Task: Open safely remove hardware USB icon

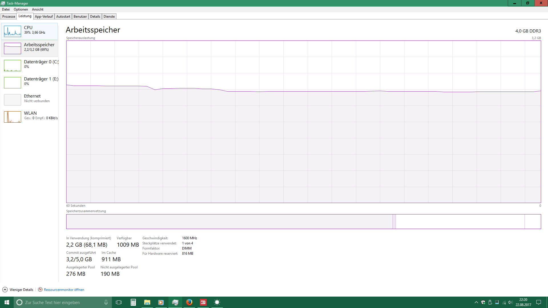Action: click(490, 302)
